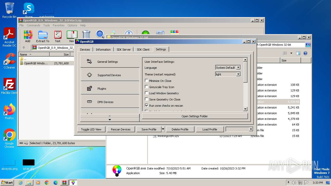331x186 pixels.
Task: Click WinRAR Add archive icon
Action: 28,36
